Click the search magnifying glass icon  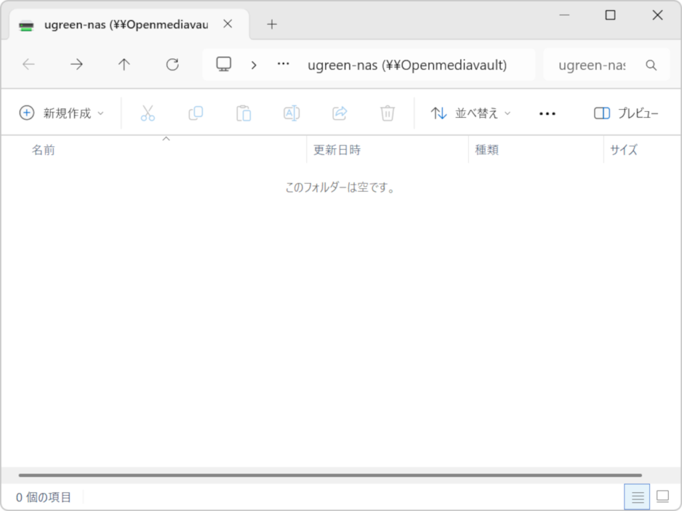tap(651, 65)
